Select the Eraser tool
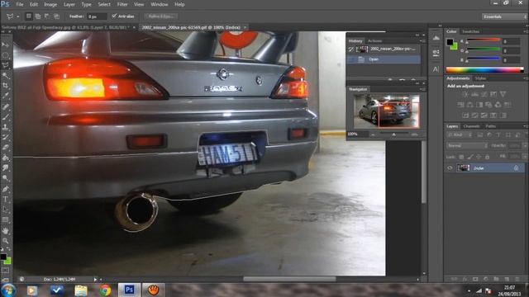This screenshot has width=529, height=297. click(6, 148)
